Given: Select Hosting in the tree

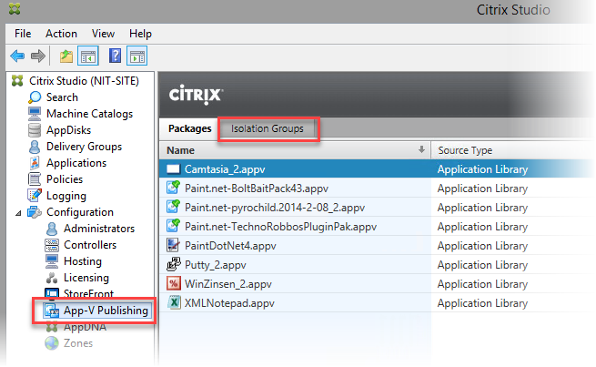Looking at the screenshot, I should 83,261.
